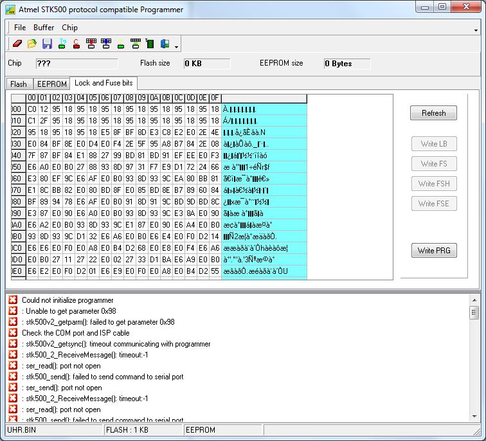Click the Write FSH button

[x=434, y=183]
